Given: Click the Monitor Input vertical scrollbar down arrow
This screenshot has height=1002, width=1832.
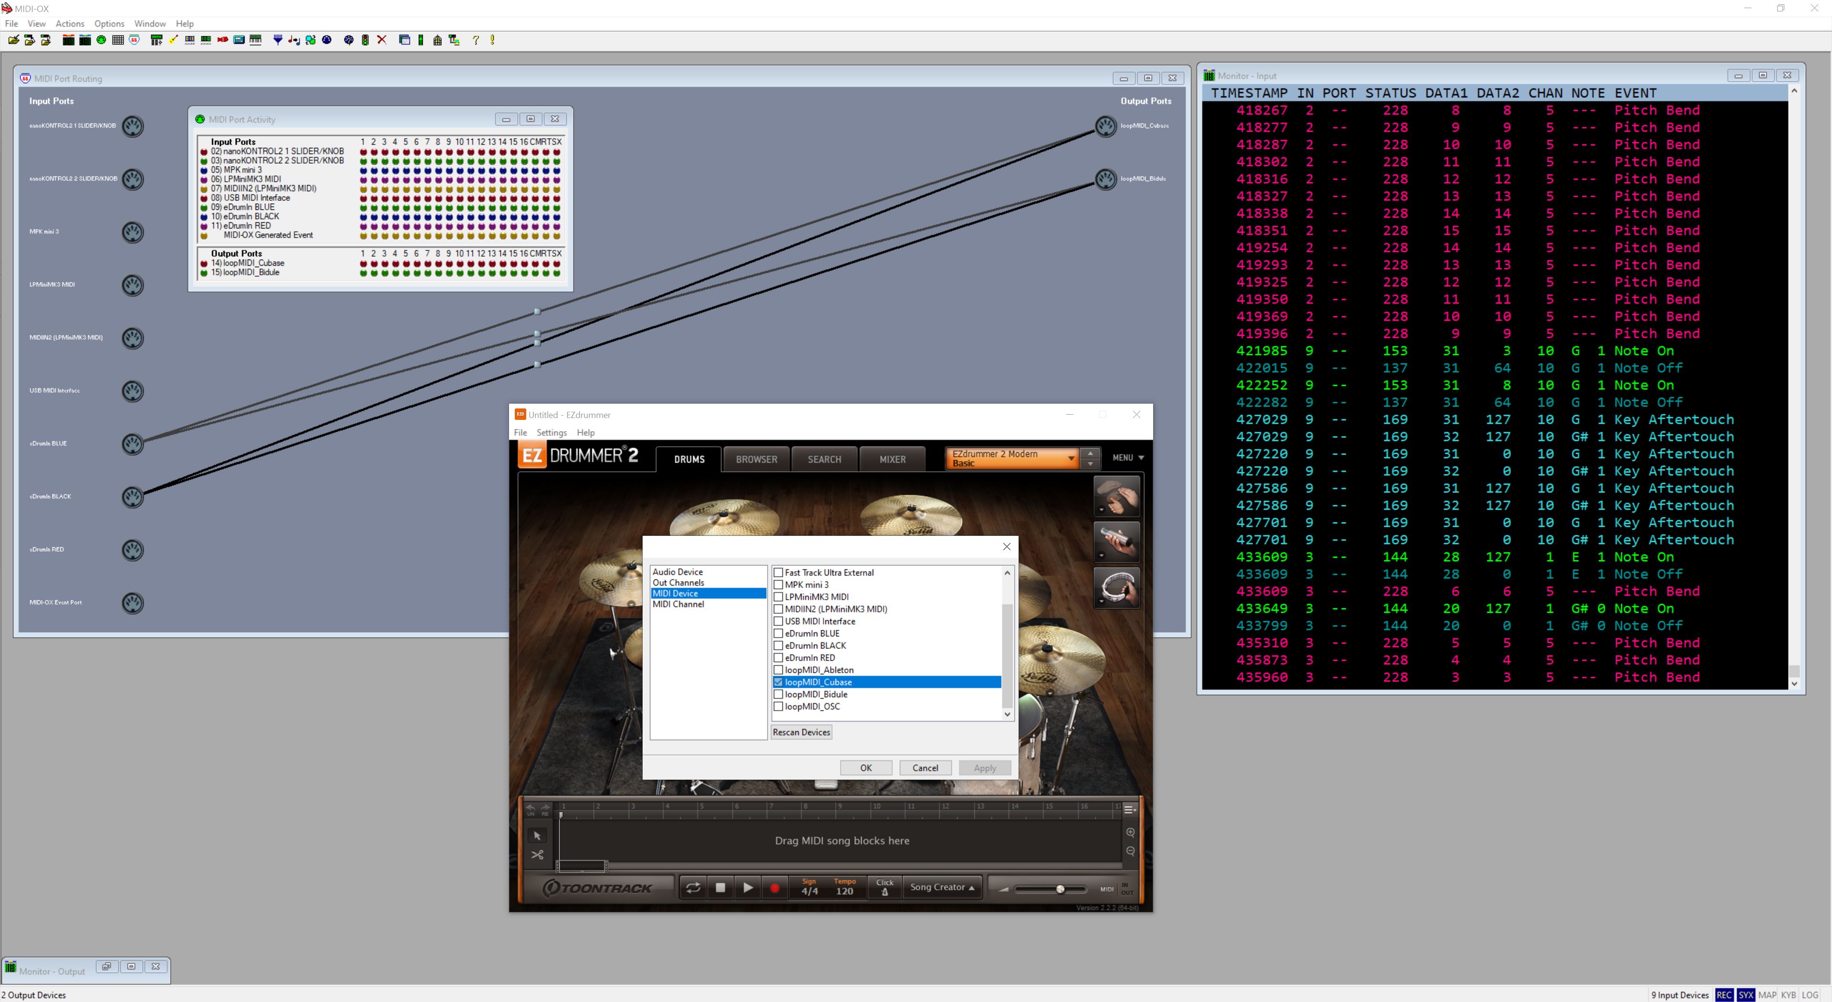Looking at the screenshot, I should tap(1794, 683).
